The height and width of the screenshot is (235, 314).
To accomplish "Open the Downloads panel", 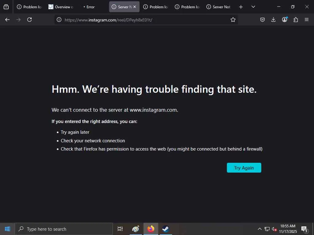I will pyautogui.click(x=273, y=20).
